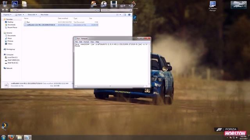The image size is (250, 140).
Task: Expand the view options dropdown arrow
Action: 120,15
